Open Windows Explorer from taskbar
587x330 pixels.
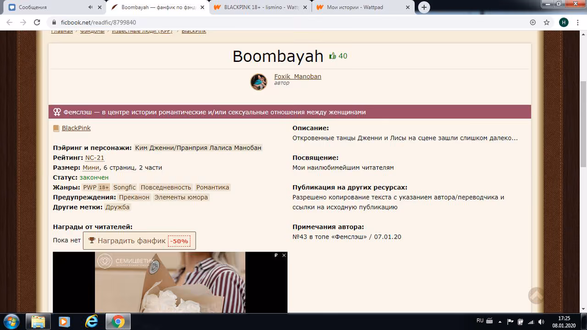point(38,321)
